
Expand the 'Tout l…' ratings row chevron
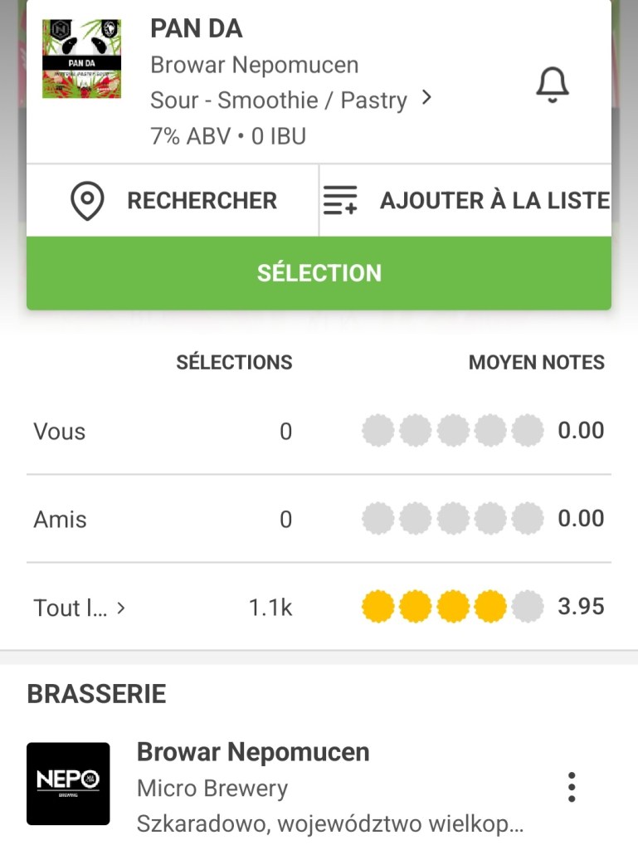(x=121, y=608)
